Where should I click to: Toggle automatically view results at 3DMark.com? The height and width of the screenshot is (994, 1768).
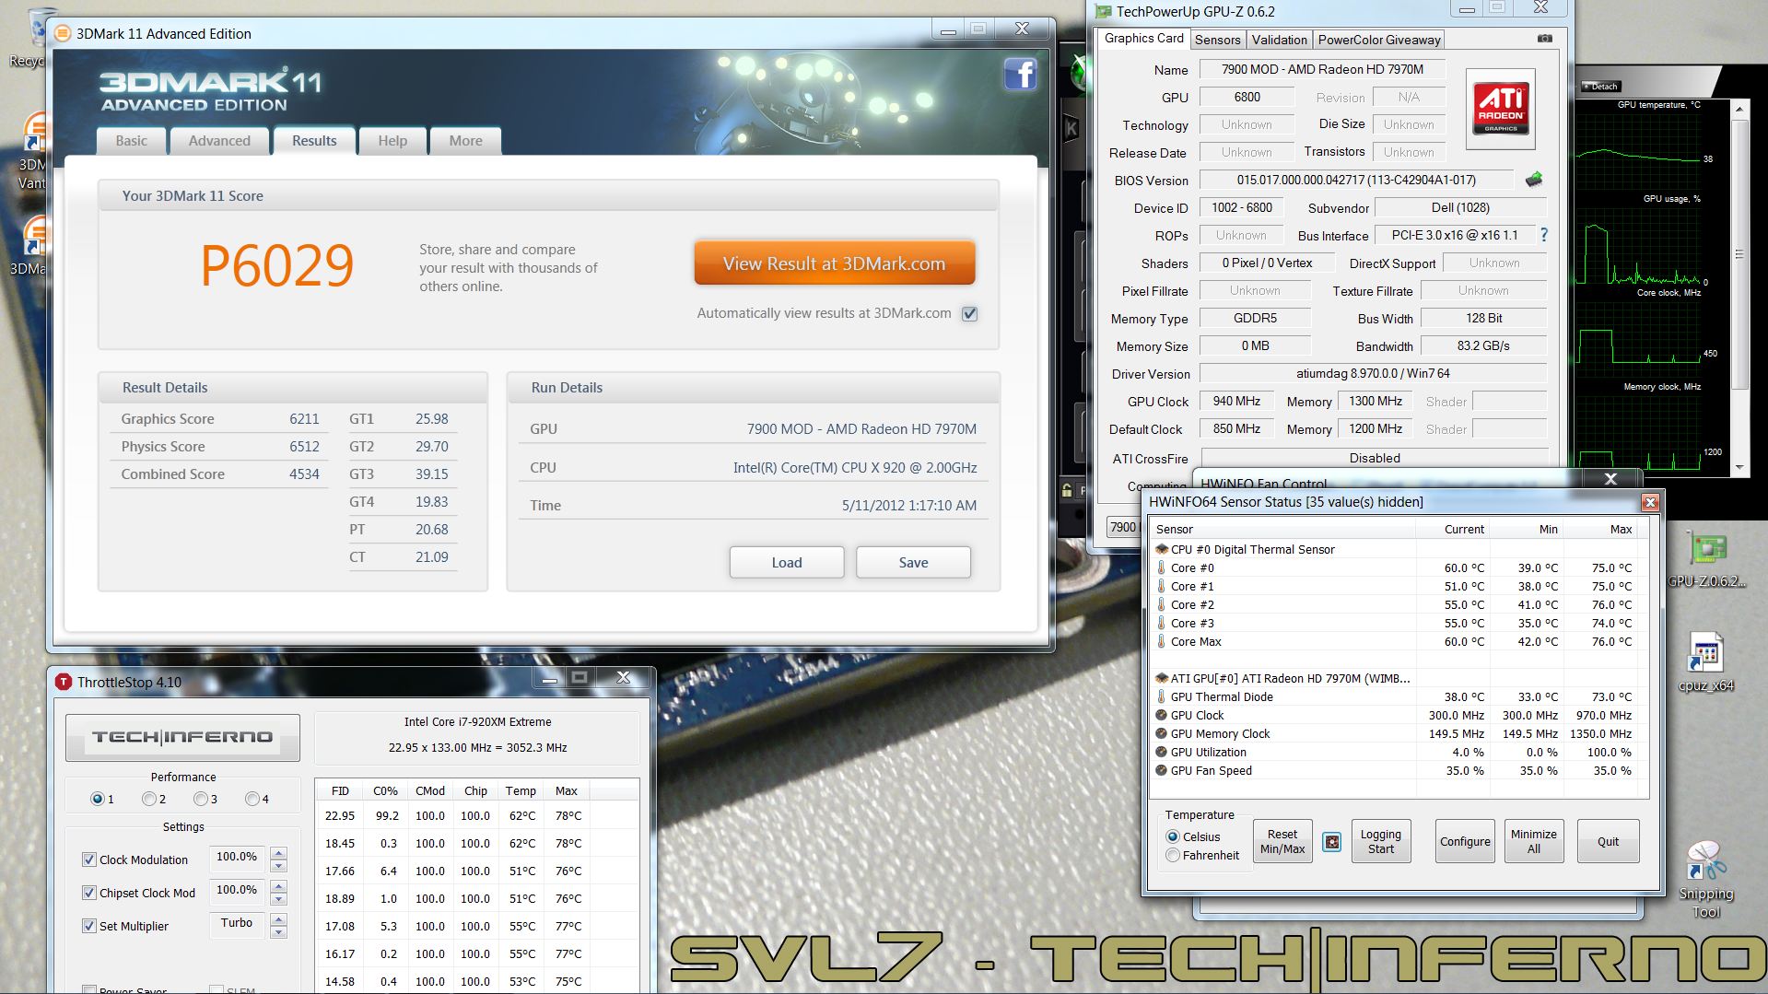pyautogui.click(x=969, y=313)
